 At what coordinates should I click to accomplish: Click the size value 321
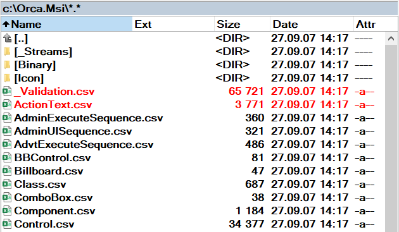pos(255,131)
